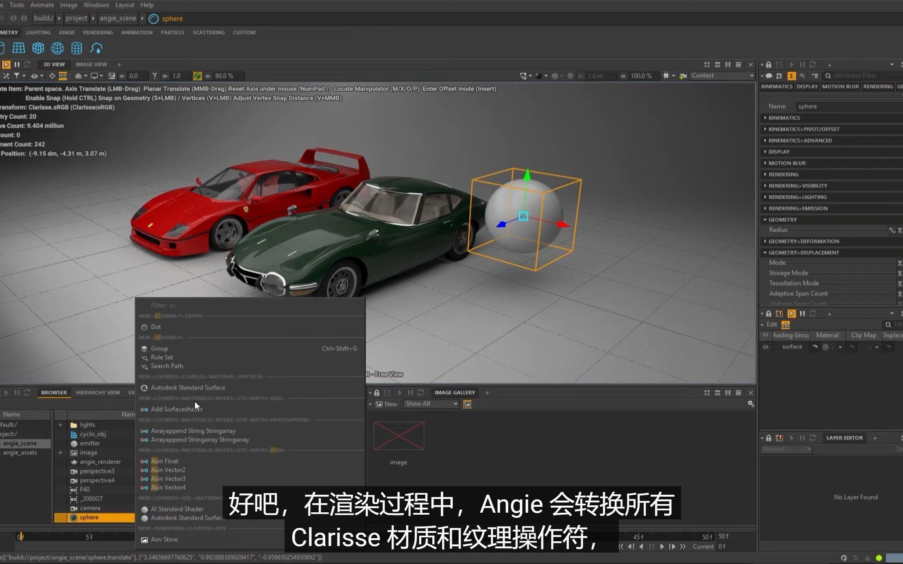
Task: Click the search magnifier in the Attributes Filter field
Action: click(x=827, y=75)
